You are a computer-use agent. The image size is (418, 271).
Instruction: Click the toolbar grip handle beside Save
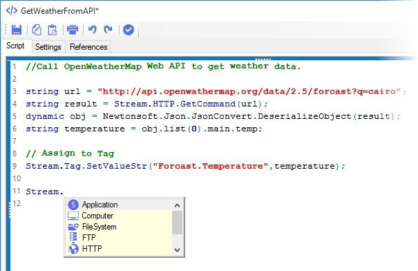(x=6, y=30)
